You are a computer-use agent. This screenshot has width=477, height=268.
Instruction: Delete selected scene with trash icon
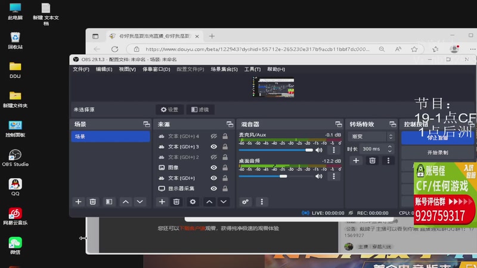pos(93,202)
